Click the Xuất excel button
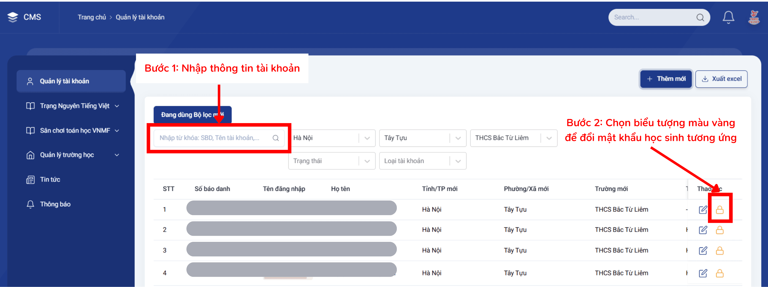Viewport: 768px width, 287px height. (x=721, y=79)
